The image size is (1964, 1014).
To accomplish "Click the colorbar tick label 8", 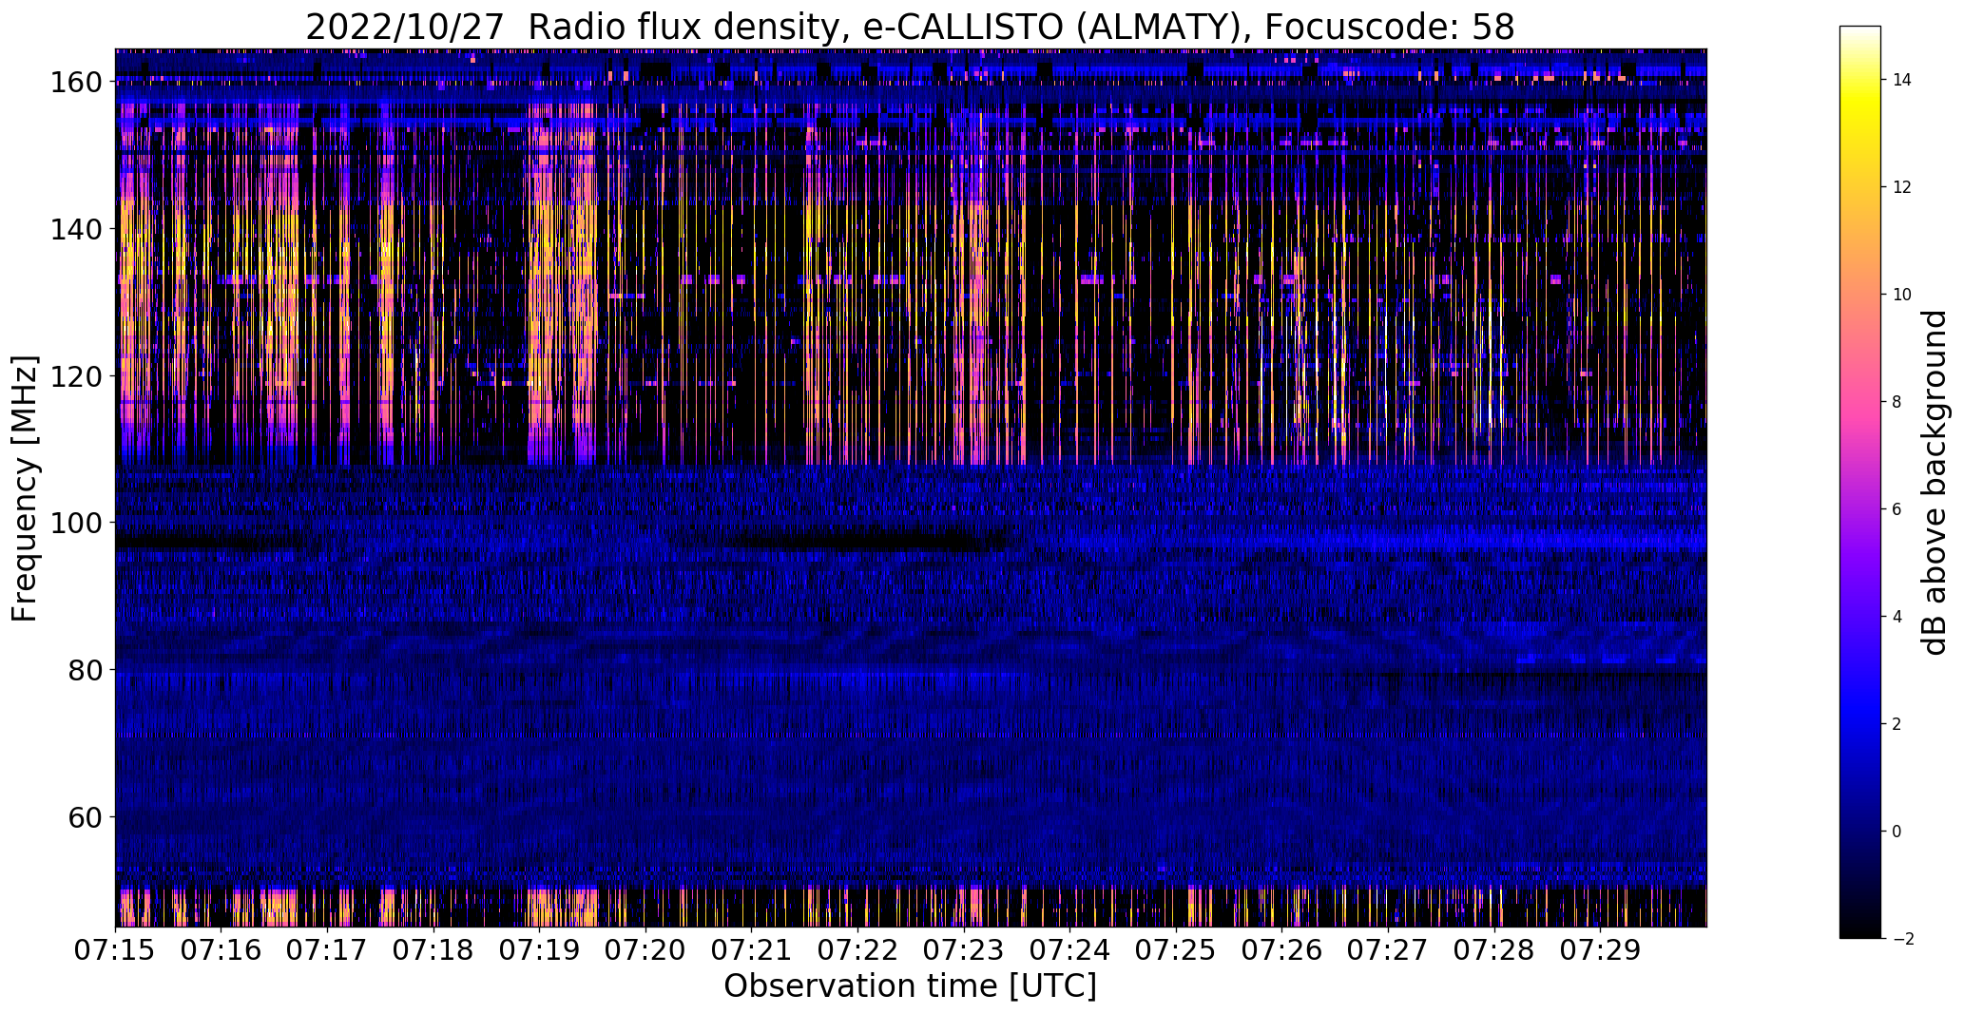I will pyautogui.click(x=1897, y=402).
